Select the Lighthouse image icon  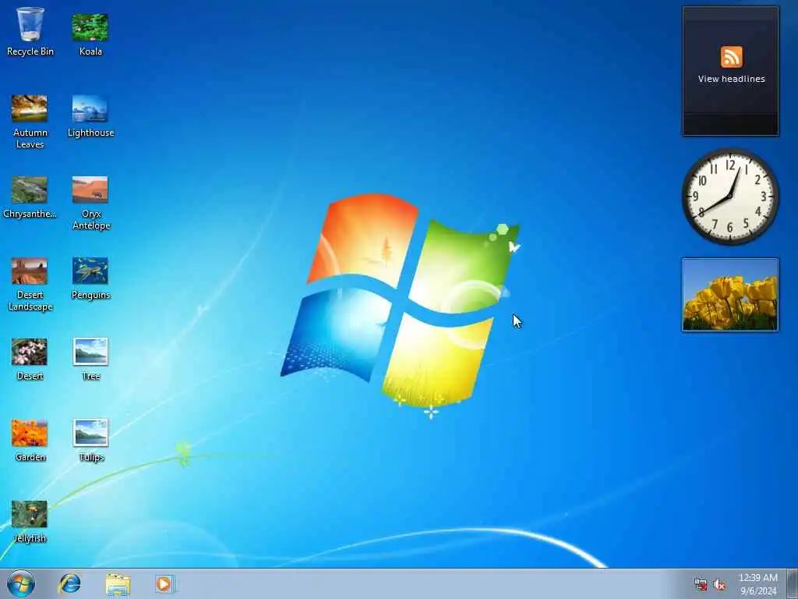[x=90, y=115]
